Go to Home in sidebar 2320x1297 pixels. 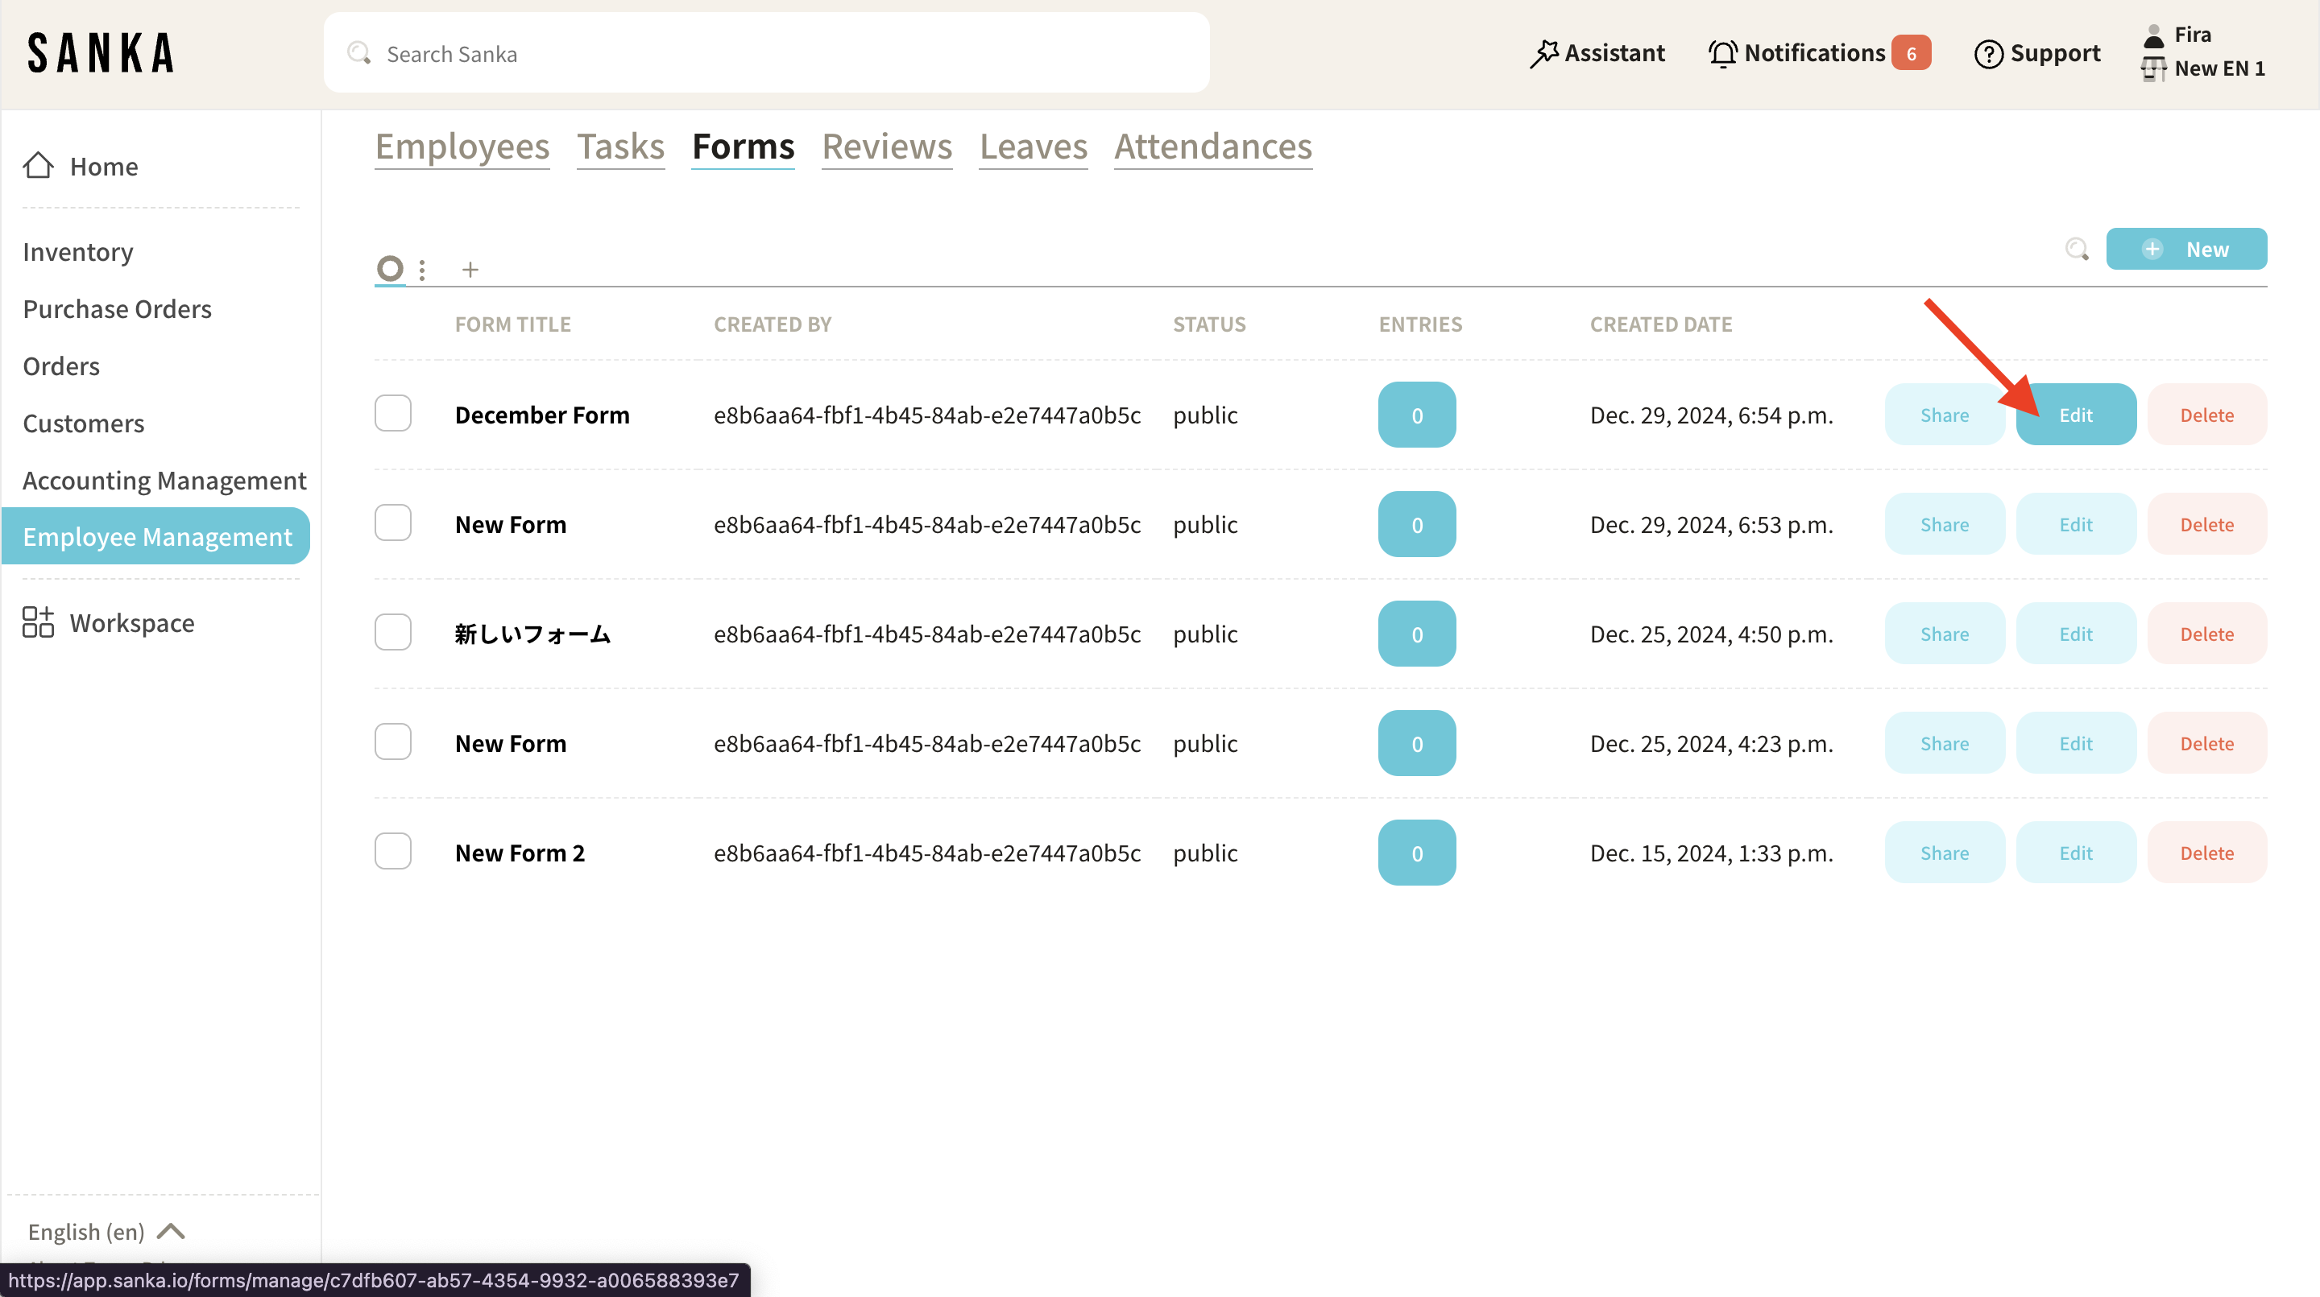pyautogui.click(x=81, y=167)
